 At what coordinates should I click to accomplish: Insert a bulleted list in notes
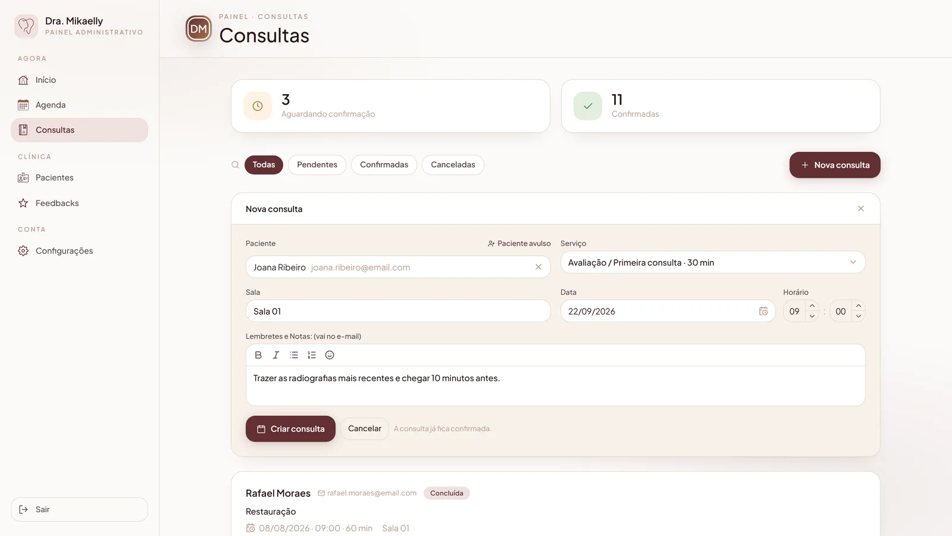pyautogui.click(x=294, y=355)
